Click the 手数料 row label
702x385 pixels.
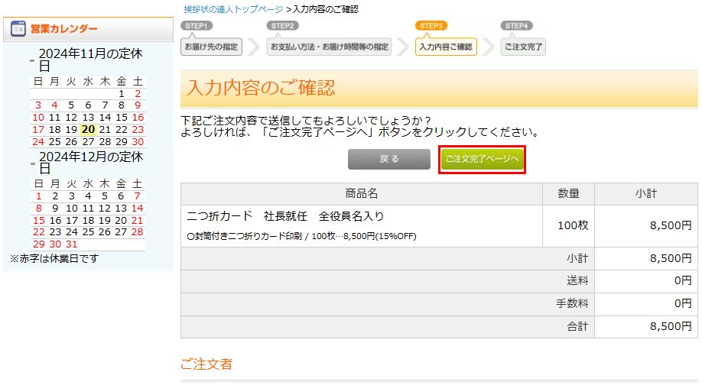coord(572,303)
